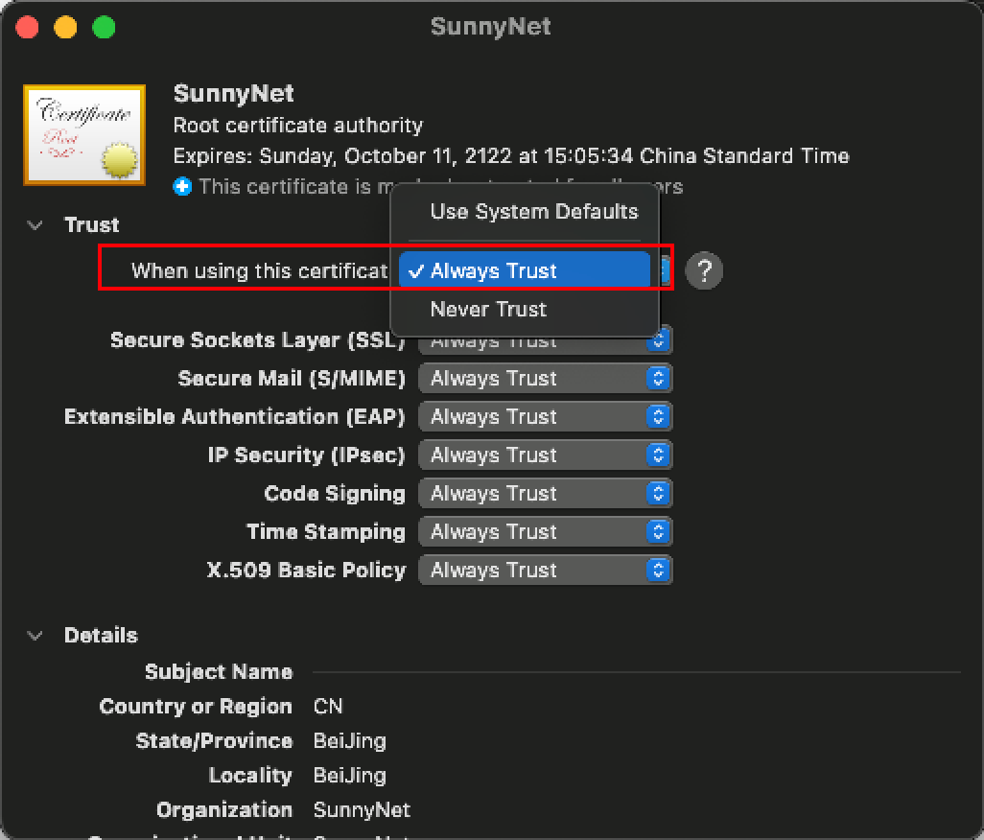The width and height of the screenshot is (984, 840).
Task: Collapse the Trust section chevron
Action: 35,225
